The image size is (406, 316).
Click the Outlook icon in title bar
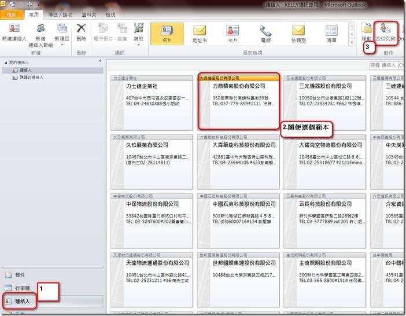(x=3, y=3)
